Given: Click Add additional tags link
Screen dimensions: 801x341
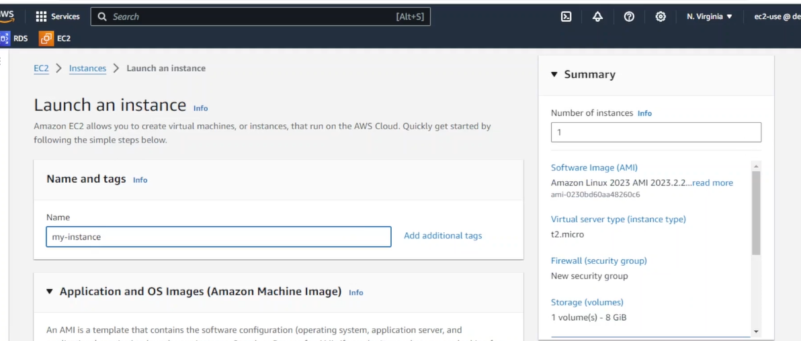Looking at the screenshot, I should (x=443, y=236).
